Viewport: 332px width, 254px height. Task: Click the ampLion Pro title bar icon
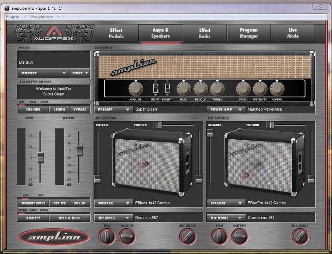coord(7,8)
